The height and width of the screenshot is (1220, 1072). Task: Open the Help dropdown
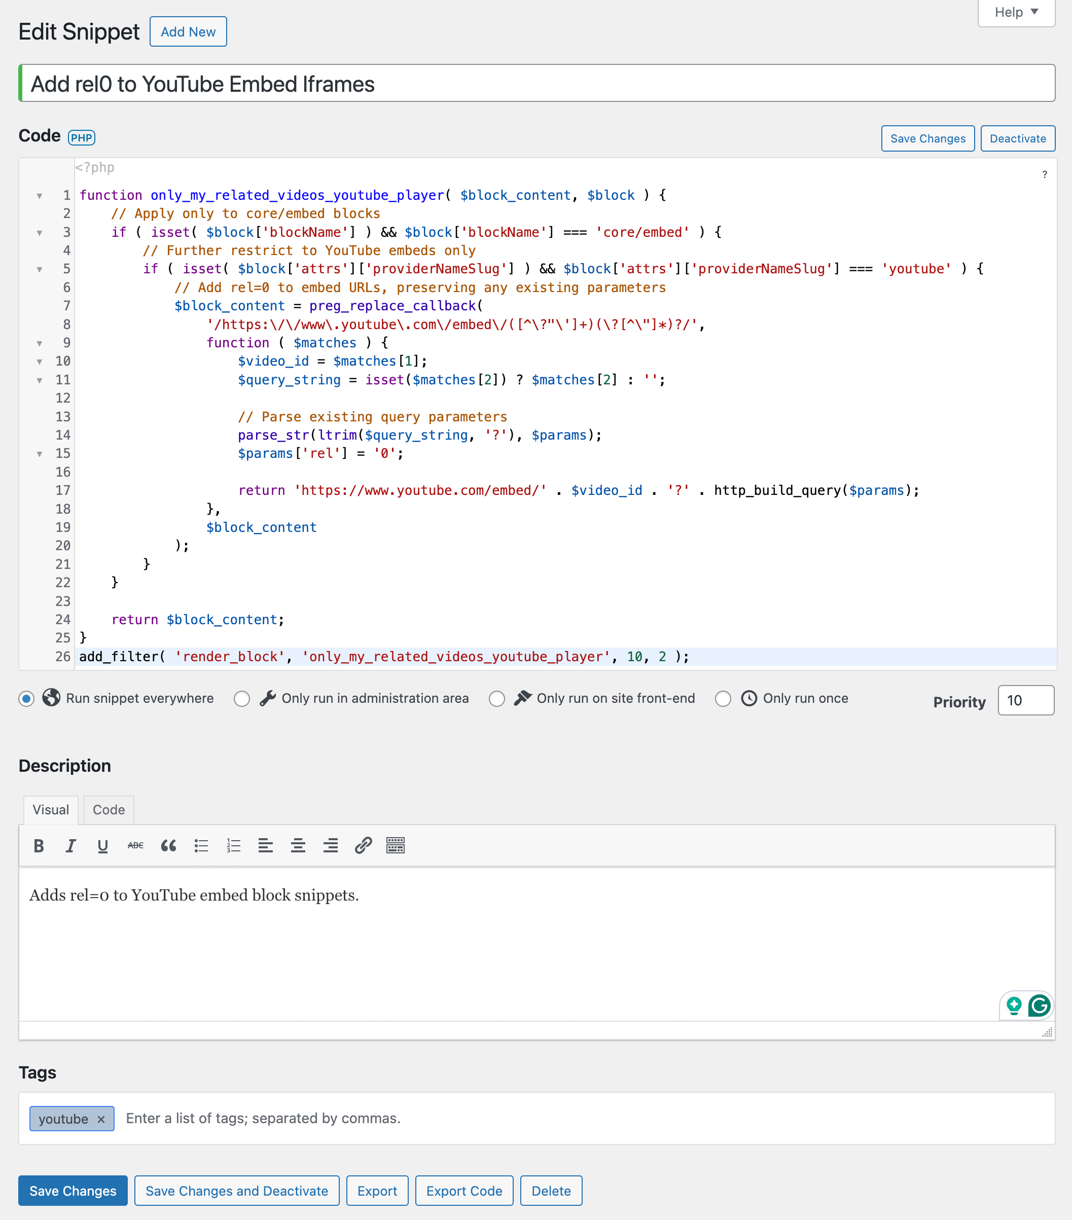(x=1016, y=13)
